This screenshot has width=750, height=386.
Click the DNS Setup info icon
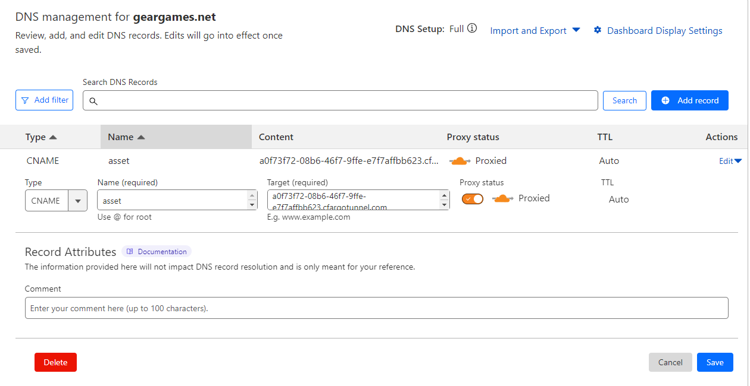click(472, 29)
